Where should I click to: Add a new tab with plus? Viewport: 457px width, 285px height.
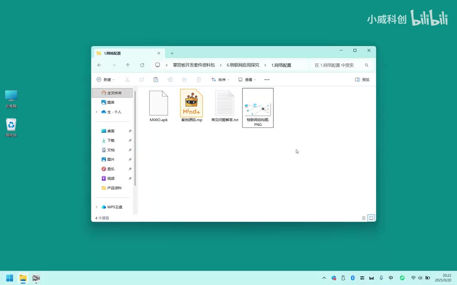pos(172,53)
